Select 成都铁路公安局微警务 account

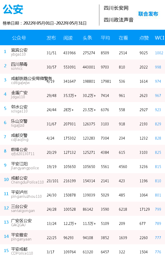point(31,79)
